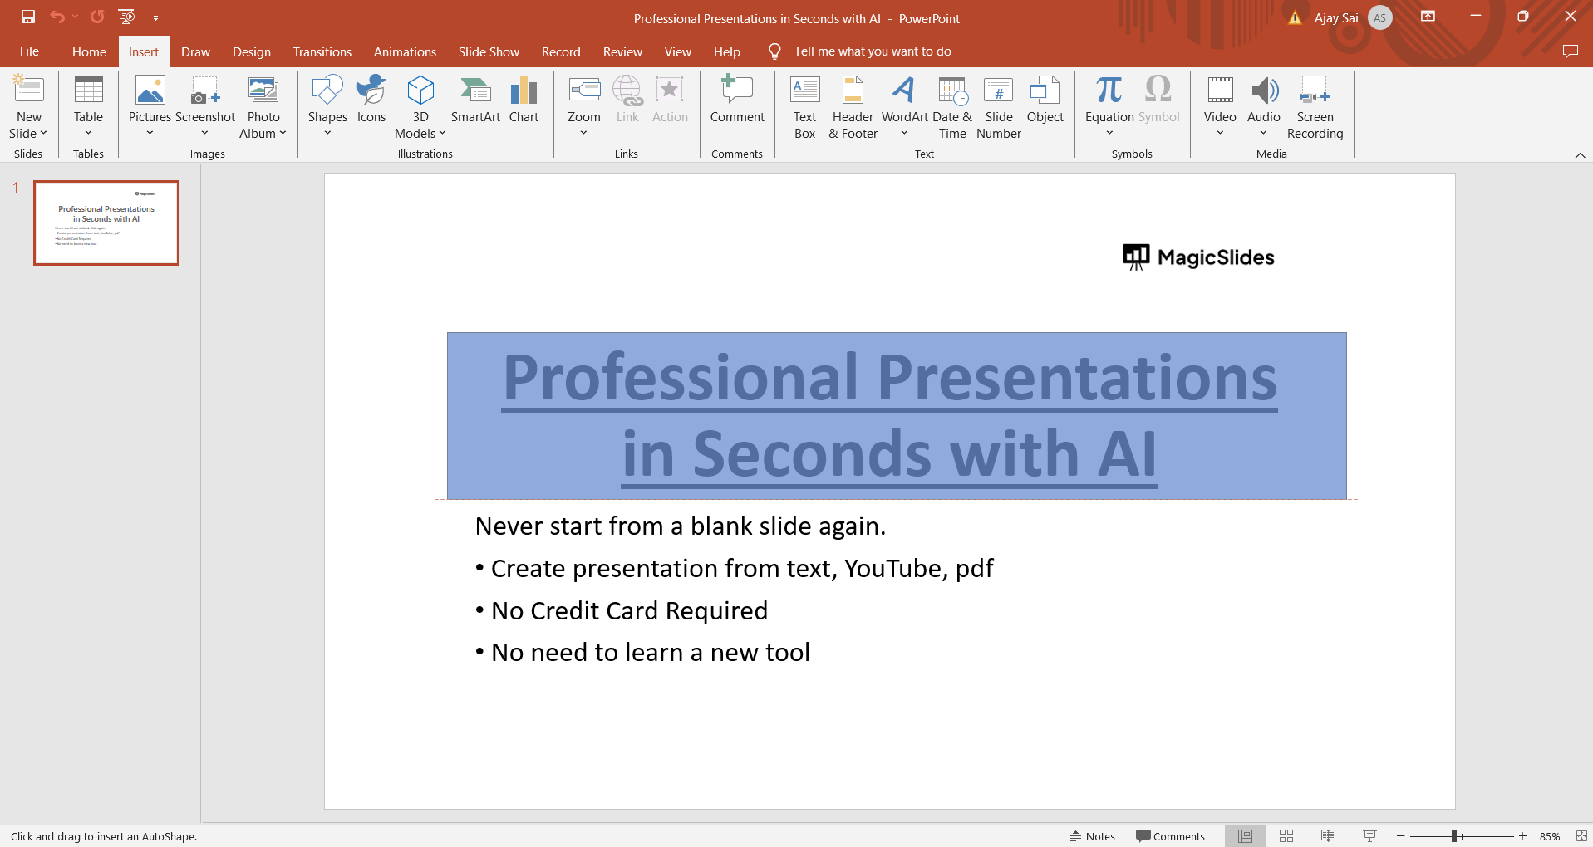Open the Table dropdown menu
Image resolution: width=1593 pixels, height=847 pixels.
point(88,132)
